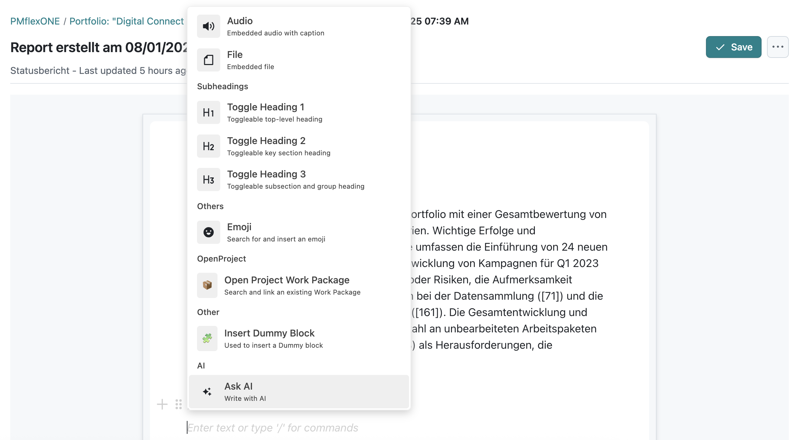Viewport: 797px width, 440px height.
Task: Click the Work Package box icon
Action: click(207, 285)
